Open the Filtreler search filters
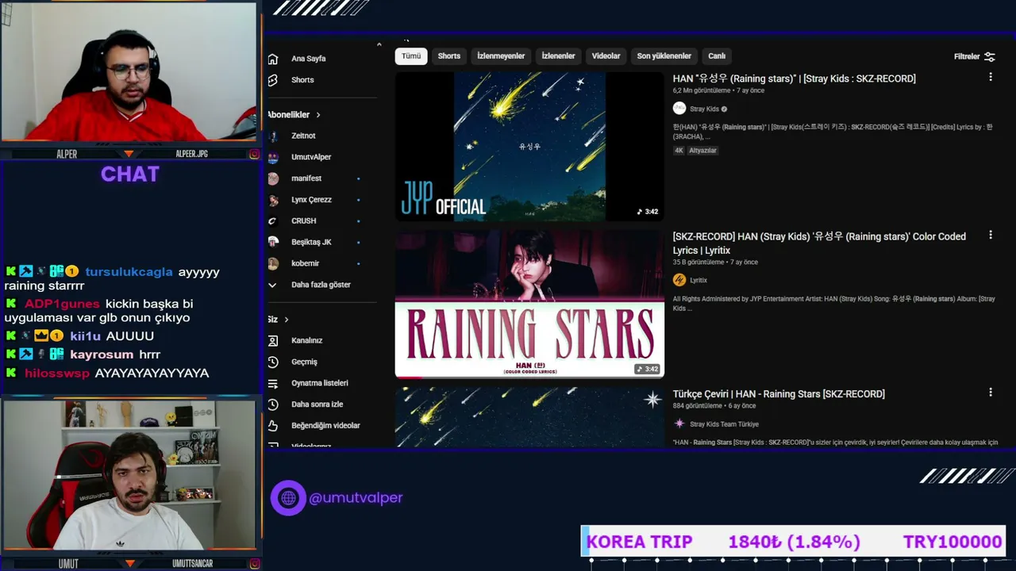1016x571 pixels. click(x=975, y=56)
